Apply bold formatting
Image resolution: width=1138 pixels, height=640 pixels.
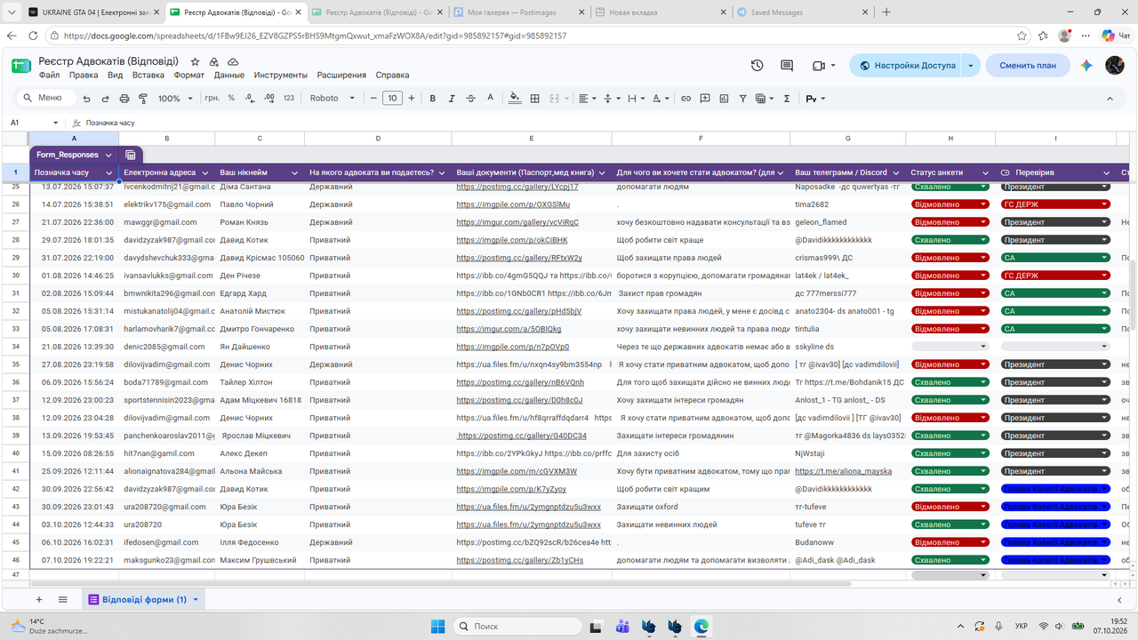433,99
